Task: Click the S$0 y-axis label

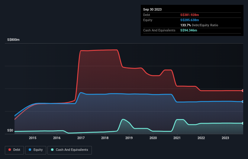Action: click(10, 131)
